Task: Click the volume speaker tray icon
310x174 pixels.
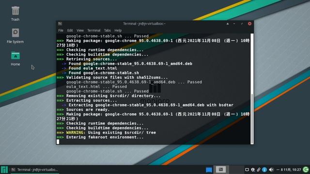Action: point(271,170)
